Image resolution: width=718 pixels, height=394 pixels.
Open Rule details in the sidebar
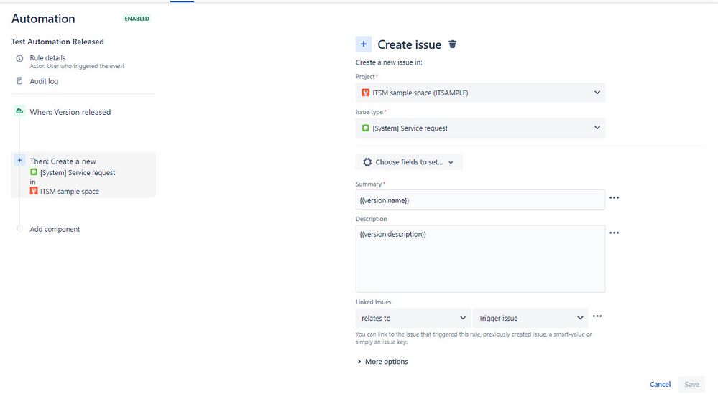tap(47, 57)
